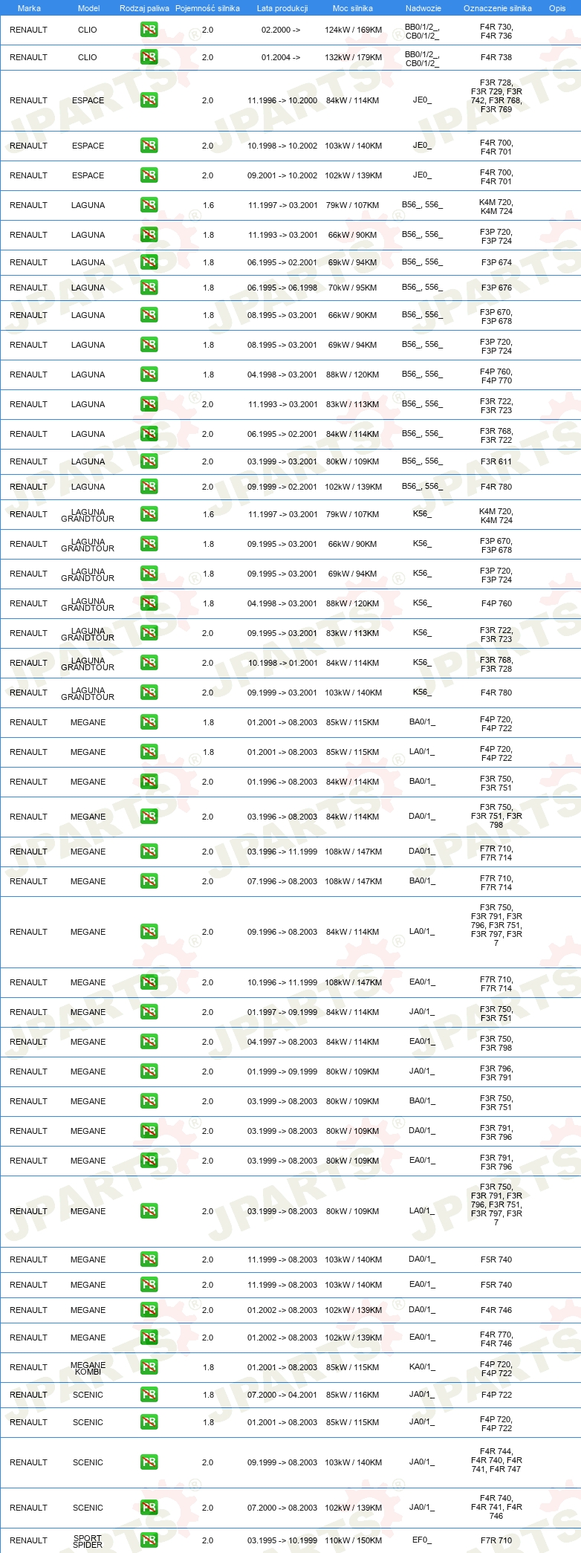Select the petrol icon in LAGUNA F3R 611 row
The height and width of the screenshot is (1553, 581).
point(149,461)
